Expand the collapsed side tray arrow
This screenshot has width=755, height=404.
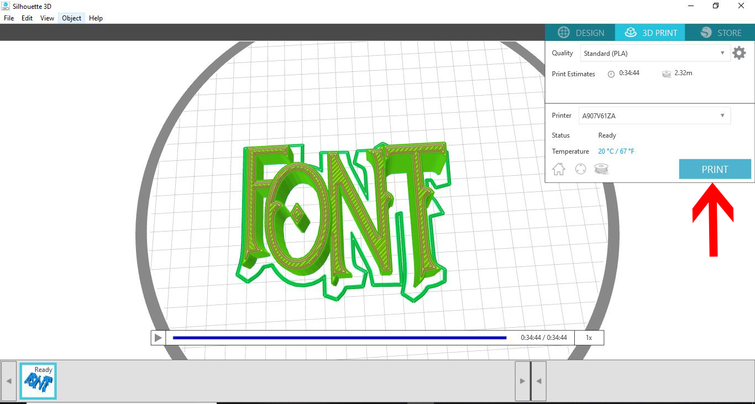538,381
